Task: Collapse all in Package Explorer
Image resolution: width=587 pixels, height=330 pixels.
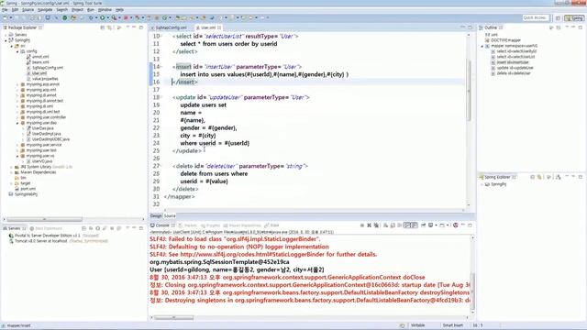Action: point(103,27)
